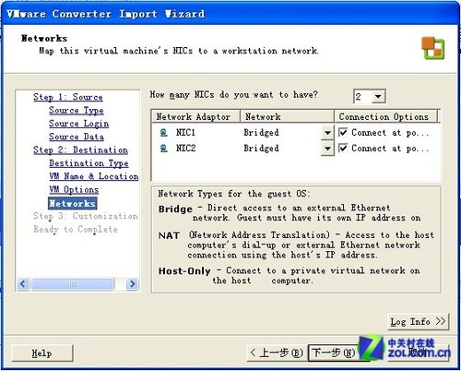Click the NIC2 network adapter icon
The height and width of the screenshot is (371, 461).
[164, 149]
